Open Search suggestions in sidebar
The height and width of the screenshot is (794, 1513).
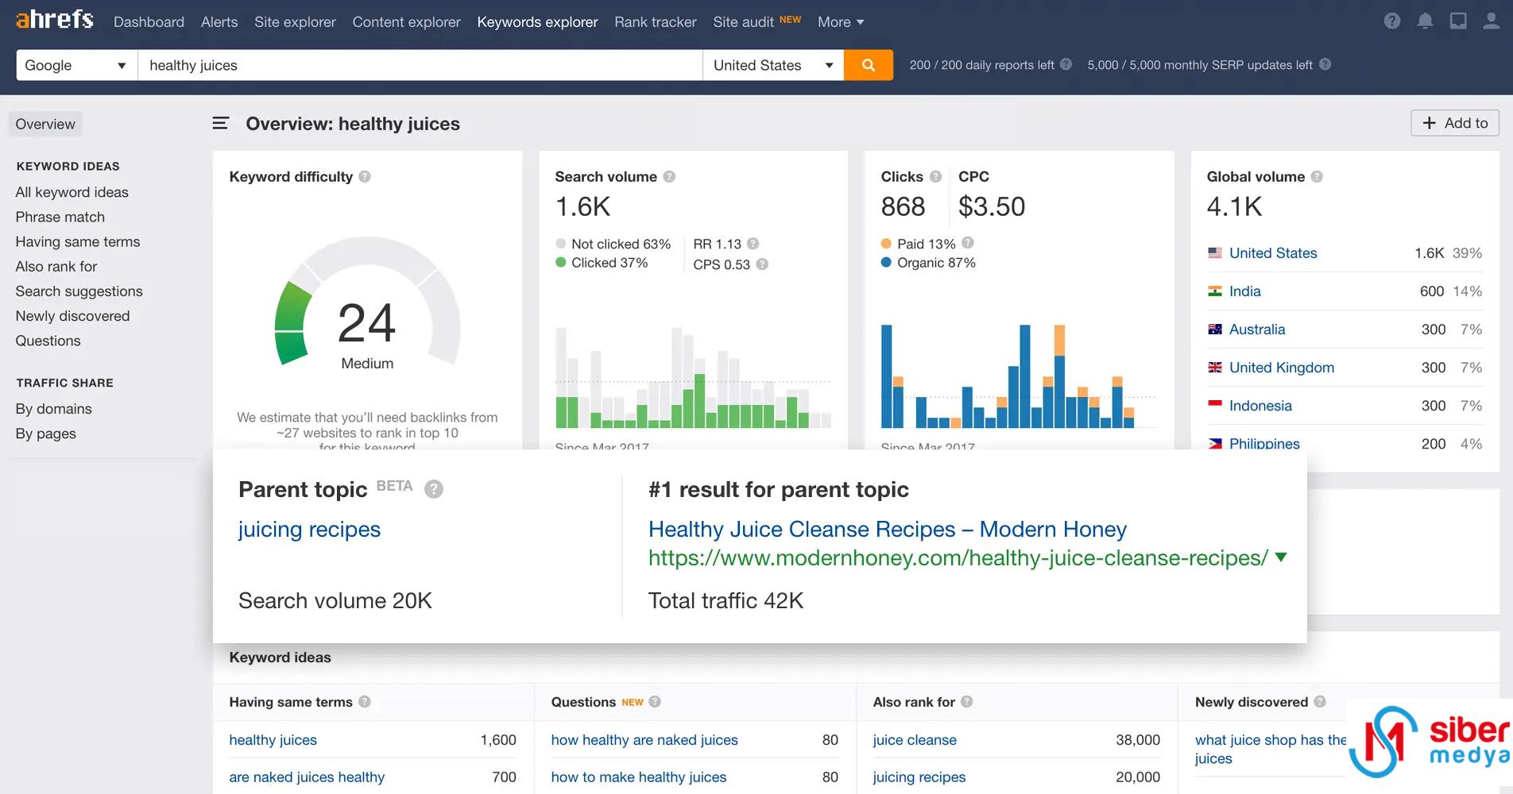(79, 291)
